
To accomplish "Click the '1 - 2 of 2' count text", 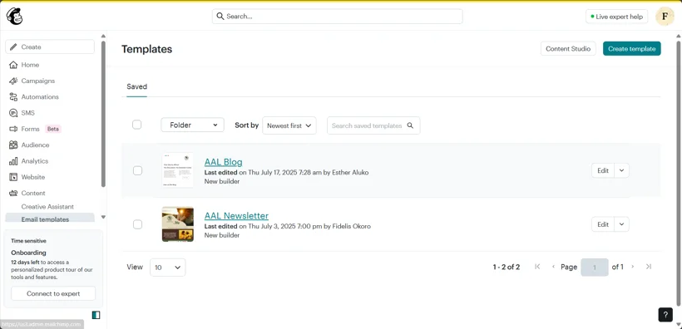I will tap(507, 267).
